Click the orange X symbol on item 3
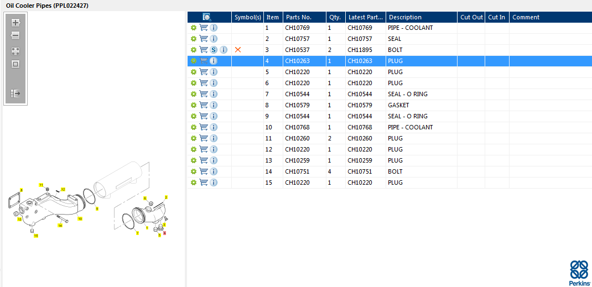This screenshot has height=287, width=592. pos(238,50)
